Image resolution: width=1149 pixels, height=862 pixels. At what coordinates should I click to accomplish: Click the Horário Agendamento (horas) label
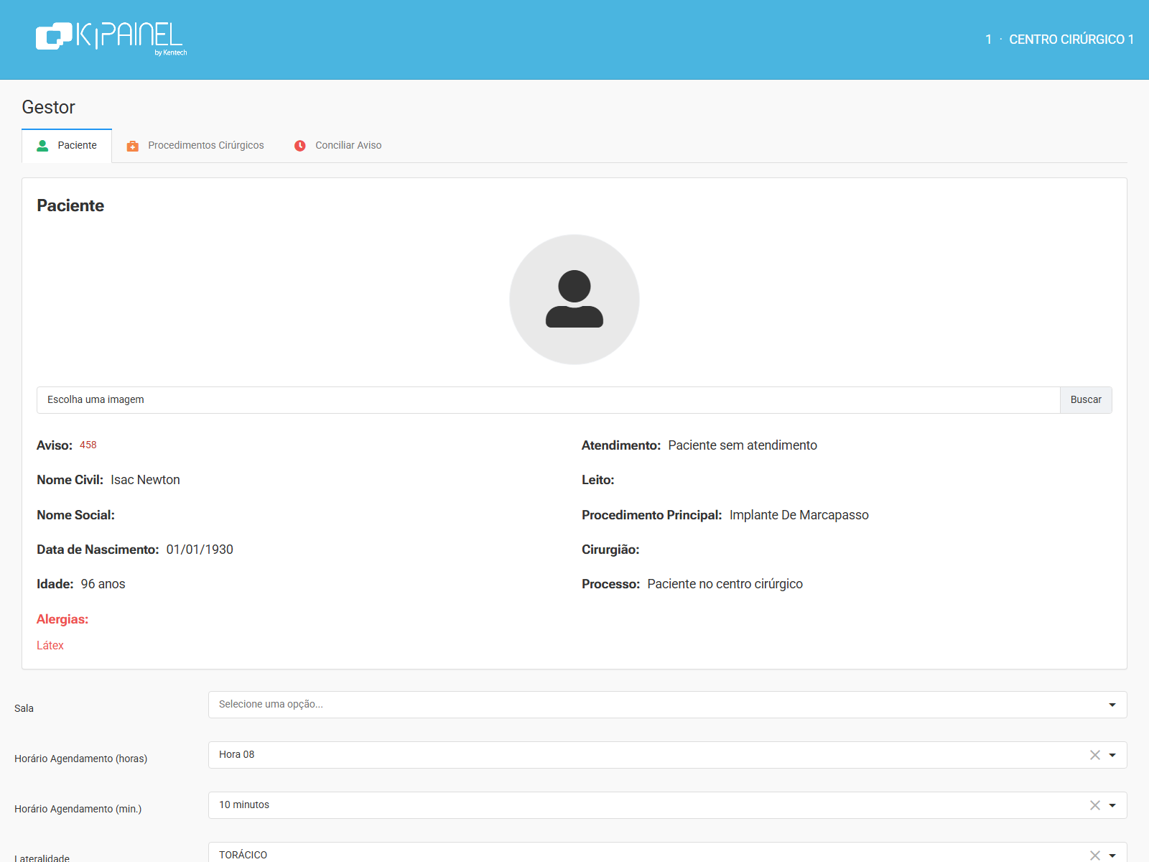pyautogui.click(x=81, y=759)
